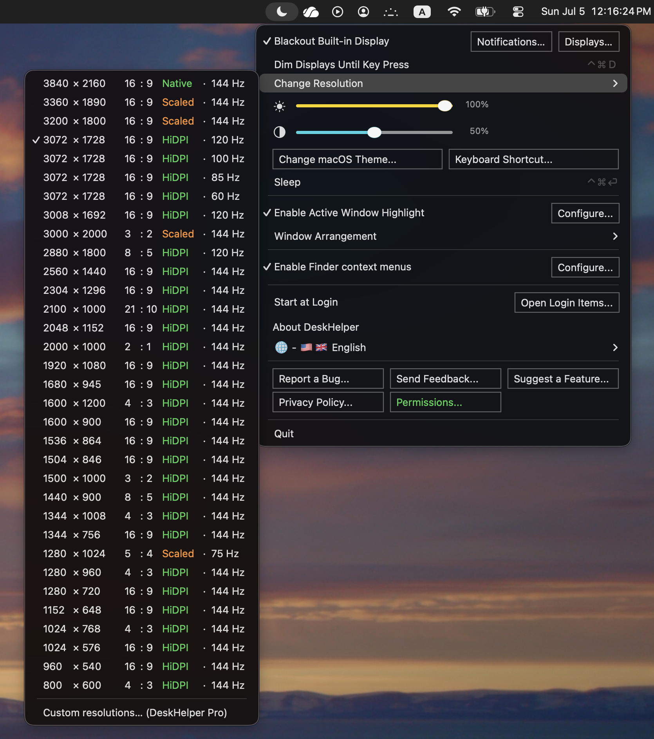Click the gray portion of contrast slider track

coord(417,132)
